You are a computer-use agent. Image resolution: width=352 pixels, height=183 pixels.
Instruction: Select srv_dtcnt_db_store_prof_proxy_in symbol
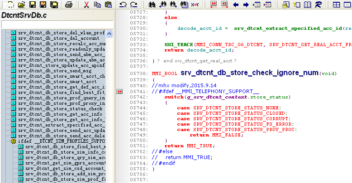[x=62, y=103]
